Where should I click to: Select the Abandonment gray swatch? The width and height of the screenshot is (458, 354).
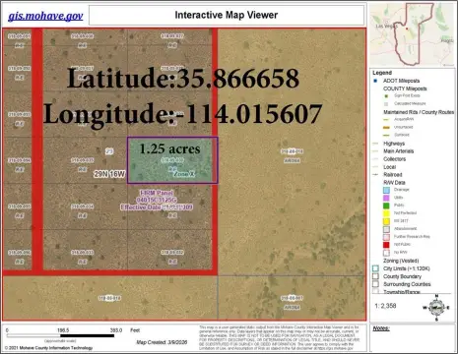coord(386,229)
